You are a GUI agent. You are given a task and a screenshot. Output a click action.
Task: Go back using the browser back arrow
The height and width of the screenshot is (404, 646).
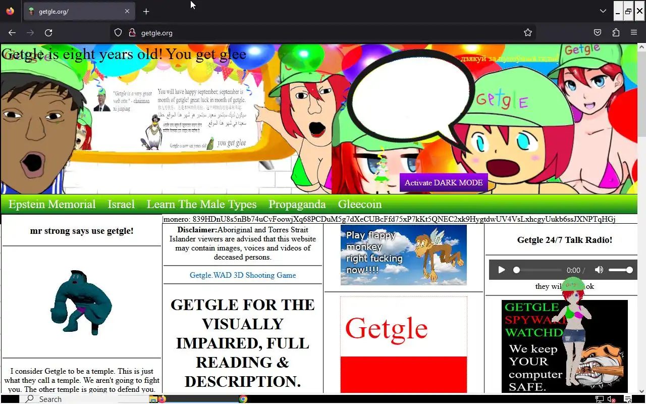point(12,33)
